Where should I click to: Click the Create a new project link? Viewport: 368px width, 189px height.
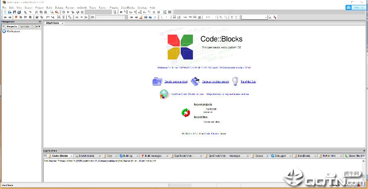pos(175,81)
